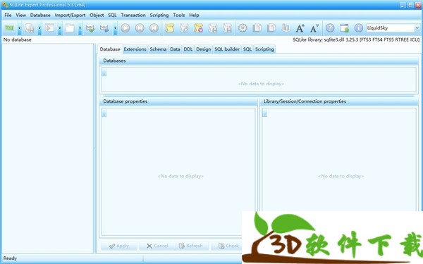Viewport: 423px width, 264px height.
Task: Click the round step-back button in toolbar
Action: click(x=154, y=28)
